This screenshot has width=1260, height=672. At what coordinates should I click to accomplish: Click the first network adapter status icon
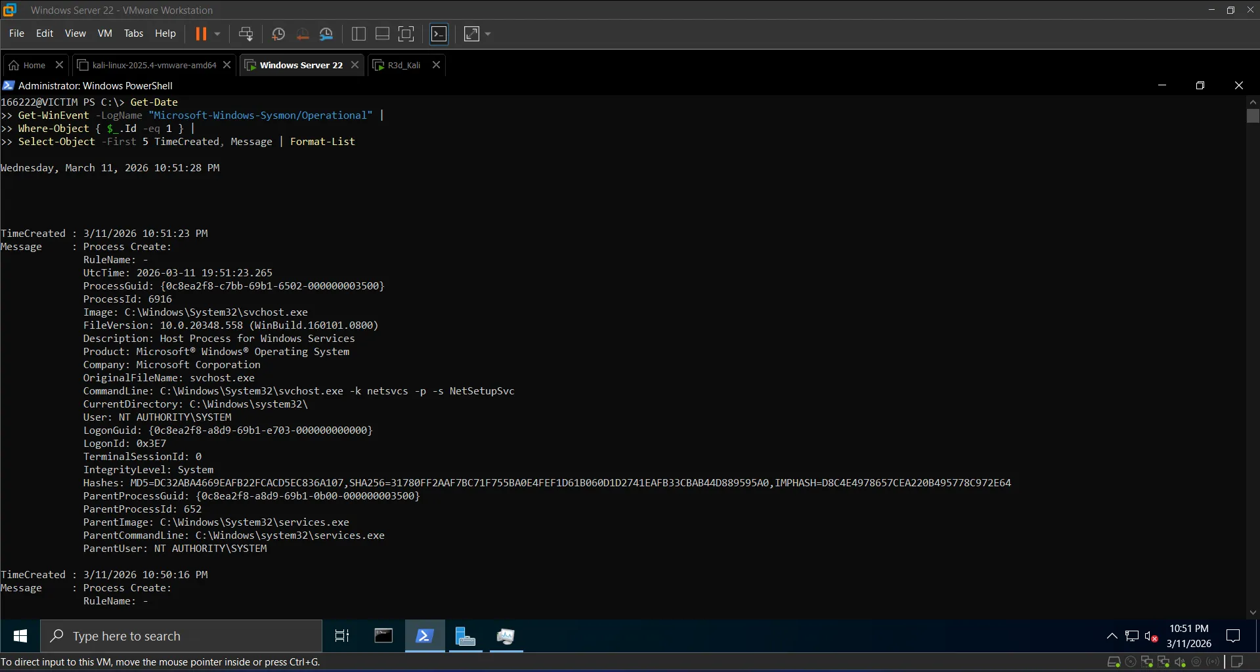point(1147,662)
